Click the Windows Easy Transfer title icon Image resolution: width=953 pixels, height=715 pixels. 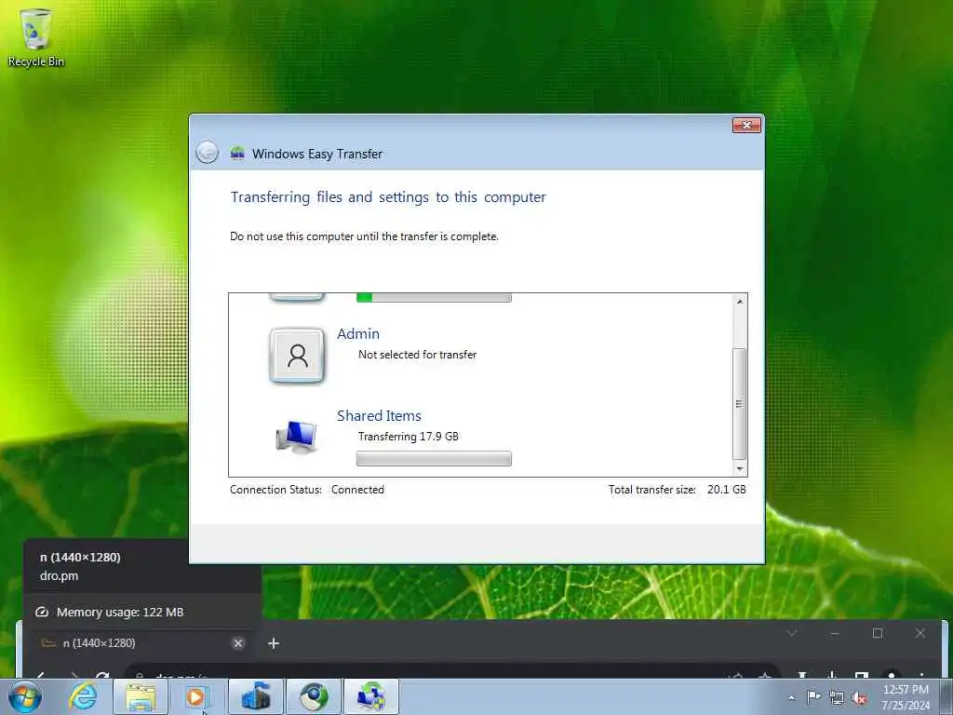237,154
